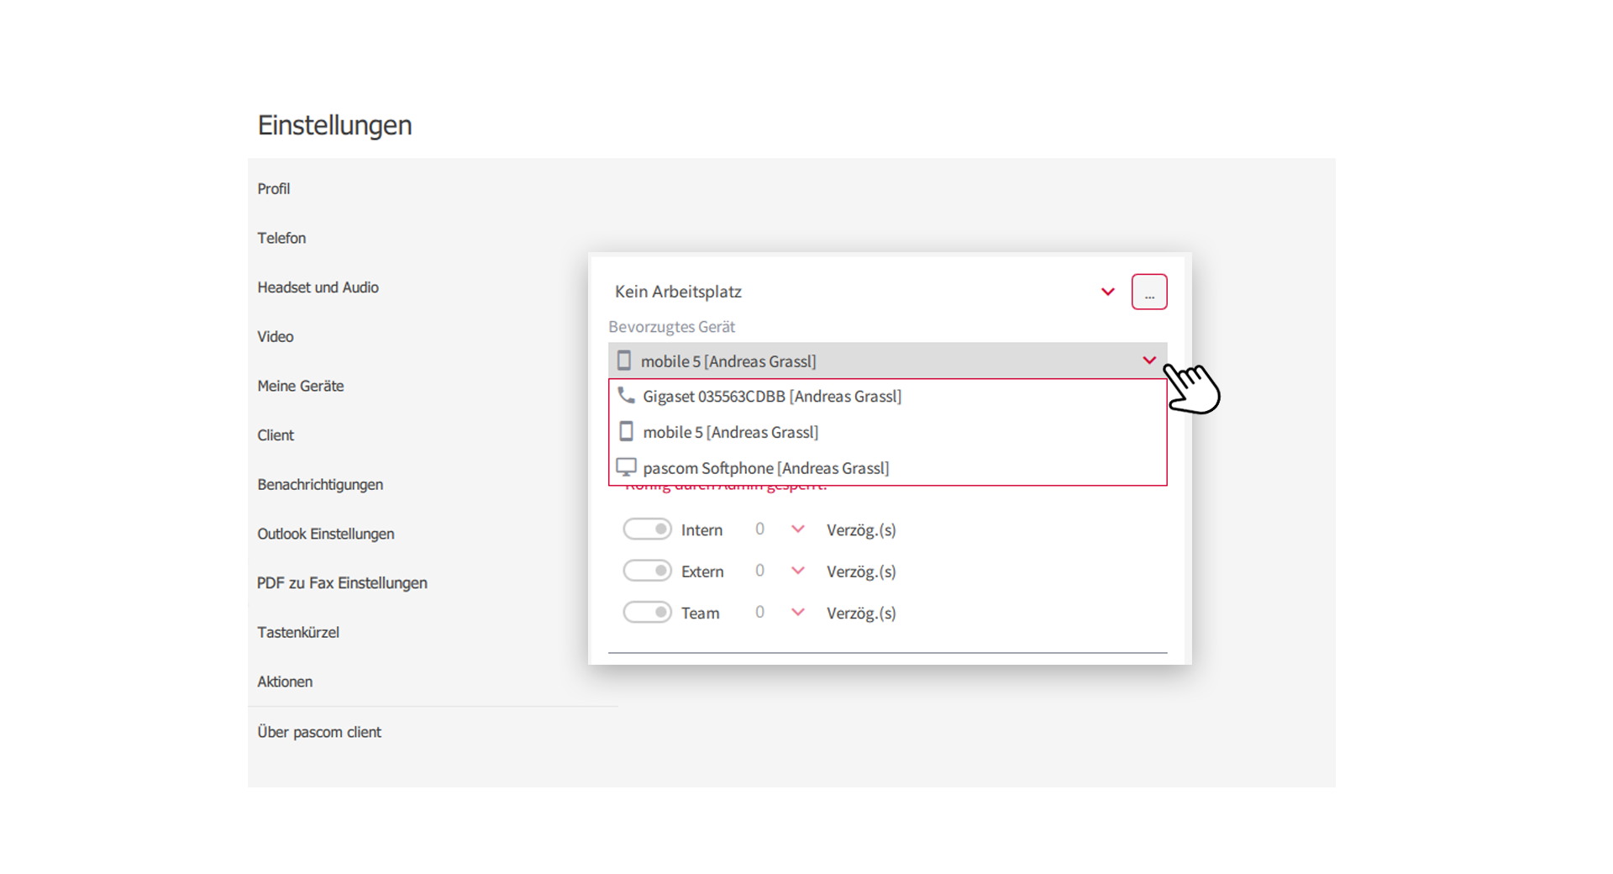The image size is (1613, 874).
Task: Toggle the Team switch
Action: pos(647,613)
